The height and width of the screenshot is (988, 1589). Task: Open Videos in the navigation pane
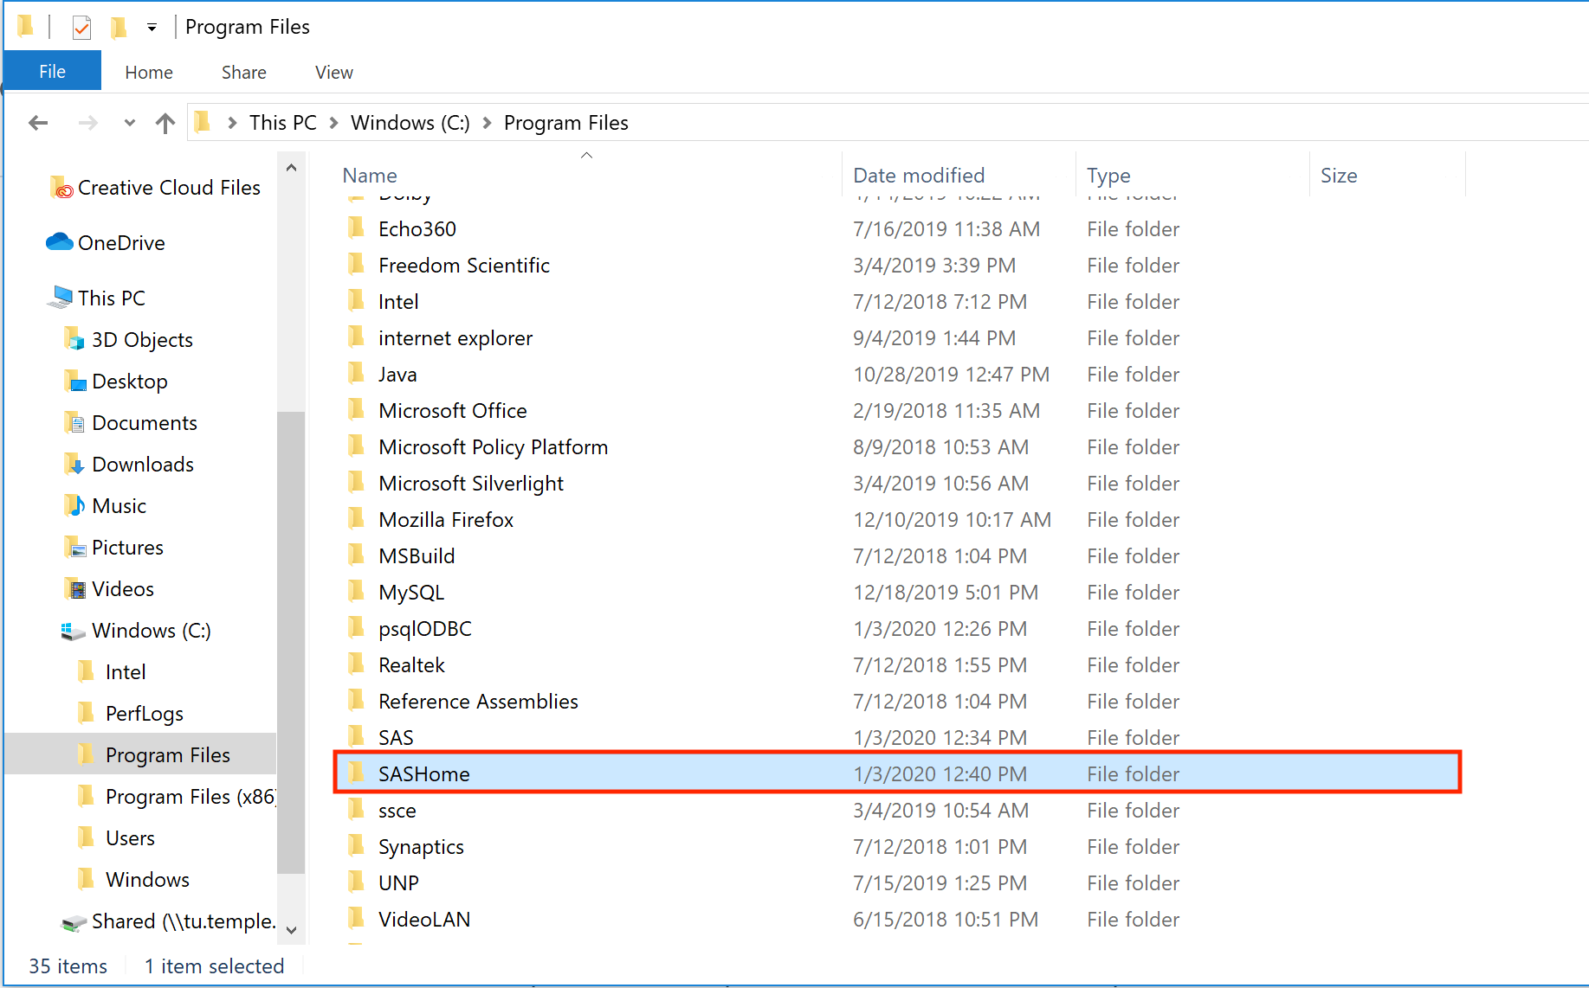pyautogui.click(x=109, y=589)
